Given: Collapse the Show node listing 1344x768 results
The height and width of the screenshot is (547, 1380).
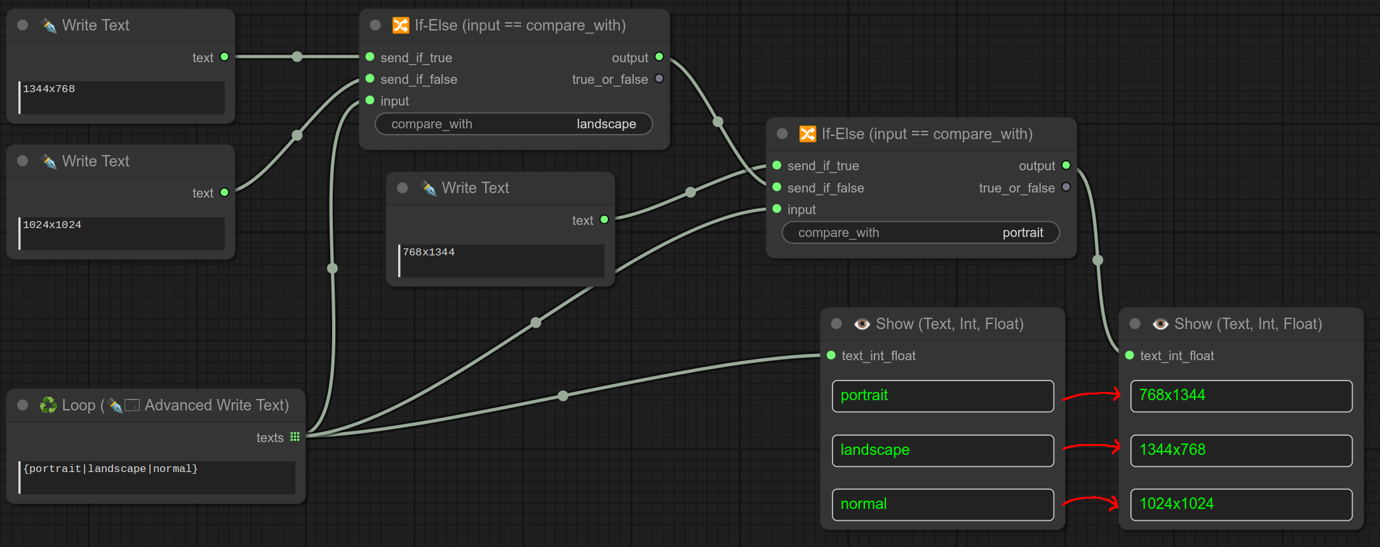Looking at the screenshot, I should coord(1135,324).
